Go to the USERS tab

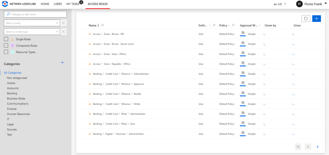point(58,4)
